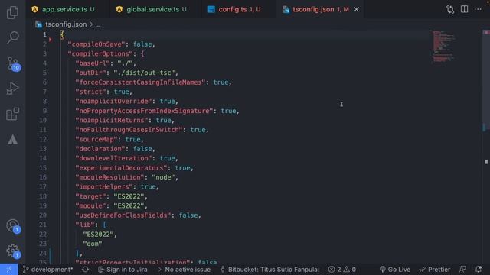The image size is (490, 275).
Task: Open Prettier status item
Action: click(x=435, y=270)
